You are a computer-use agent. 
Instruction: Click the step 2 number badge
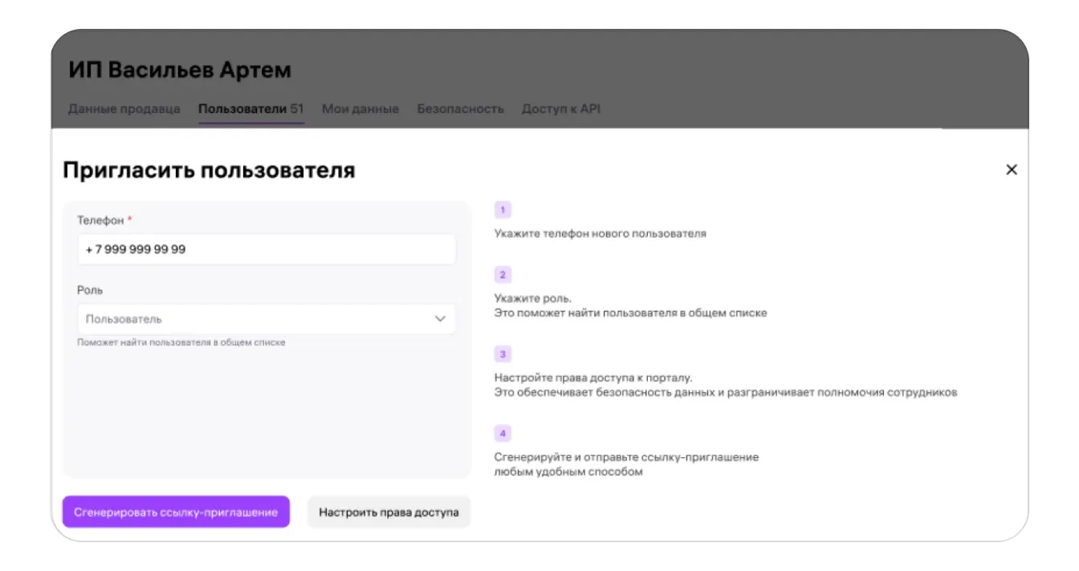point(503,275)
